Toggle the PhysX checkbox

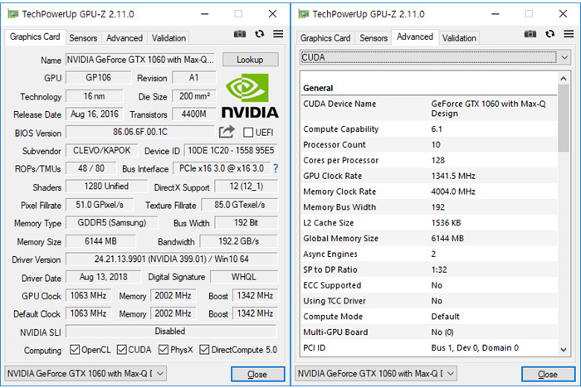(166, 350)
